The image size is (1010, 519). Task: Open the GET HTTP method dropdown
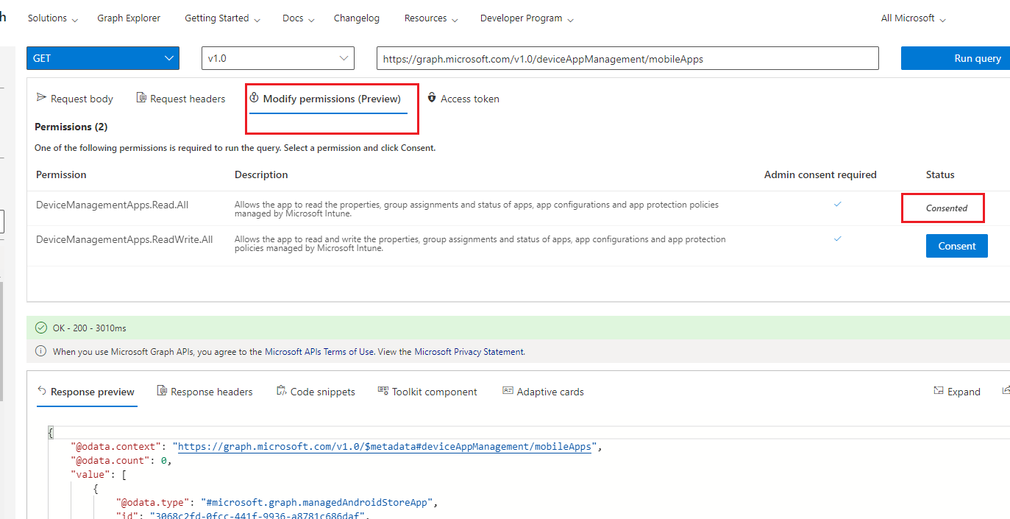(103, 58)
